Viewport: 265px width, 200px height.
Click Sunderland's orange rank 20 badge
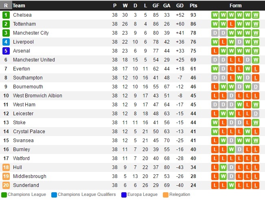click(6, 185)
